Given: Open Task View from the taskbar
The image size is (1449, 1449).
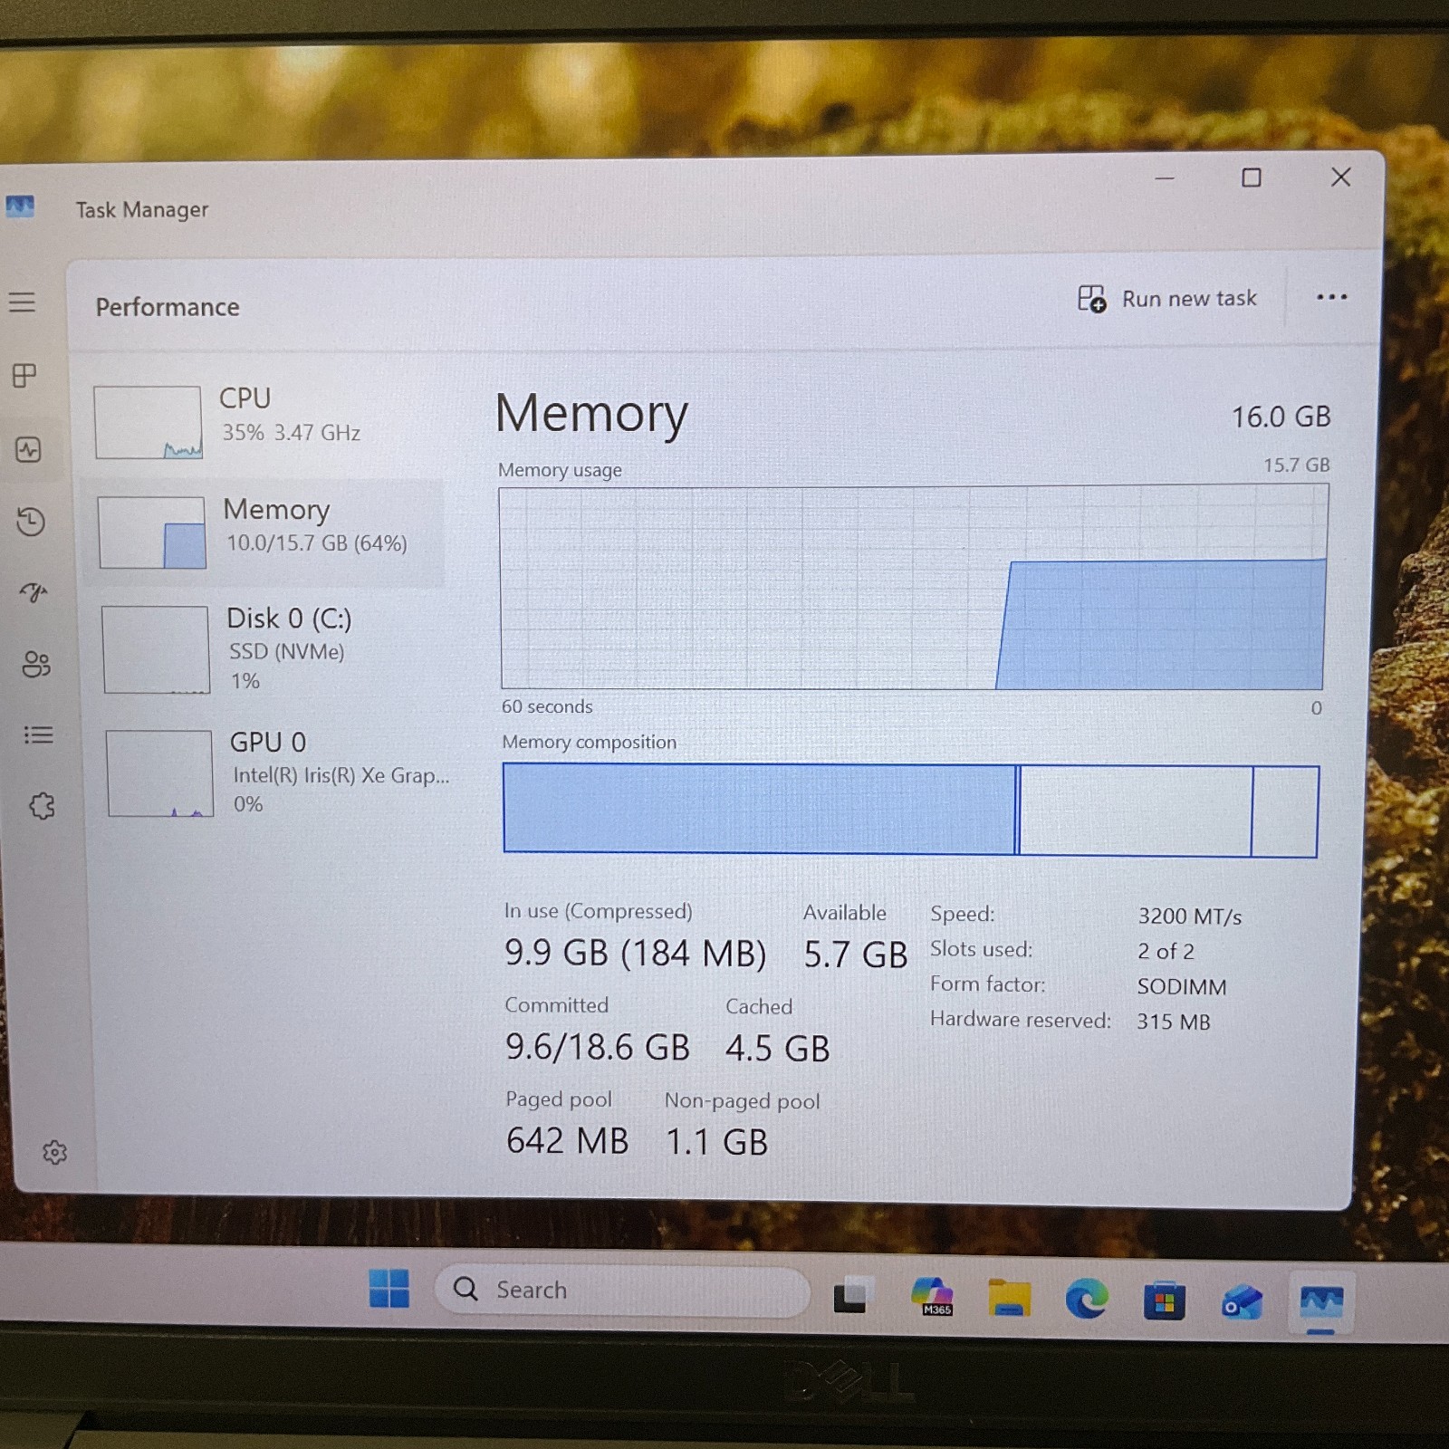Looking at the screenshot, I should tap(852, 1296).
